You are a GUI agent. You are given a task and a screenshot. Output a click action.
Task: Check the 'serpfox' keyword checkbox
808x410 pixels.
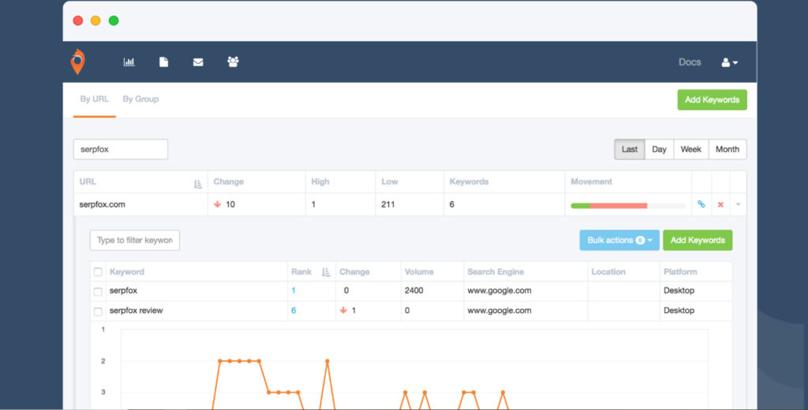click(x=99, y=292)
